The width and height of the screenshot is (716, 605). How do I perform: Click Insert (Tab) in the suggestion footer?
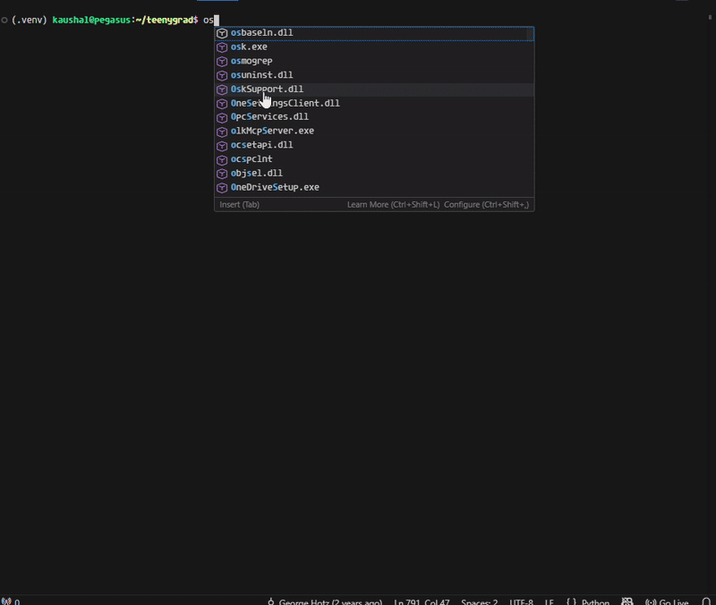pos(240,205)
